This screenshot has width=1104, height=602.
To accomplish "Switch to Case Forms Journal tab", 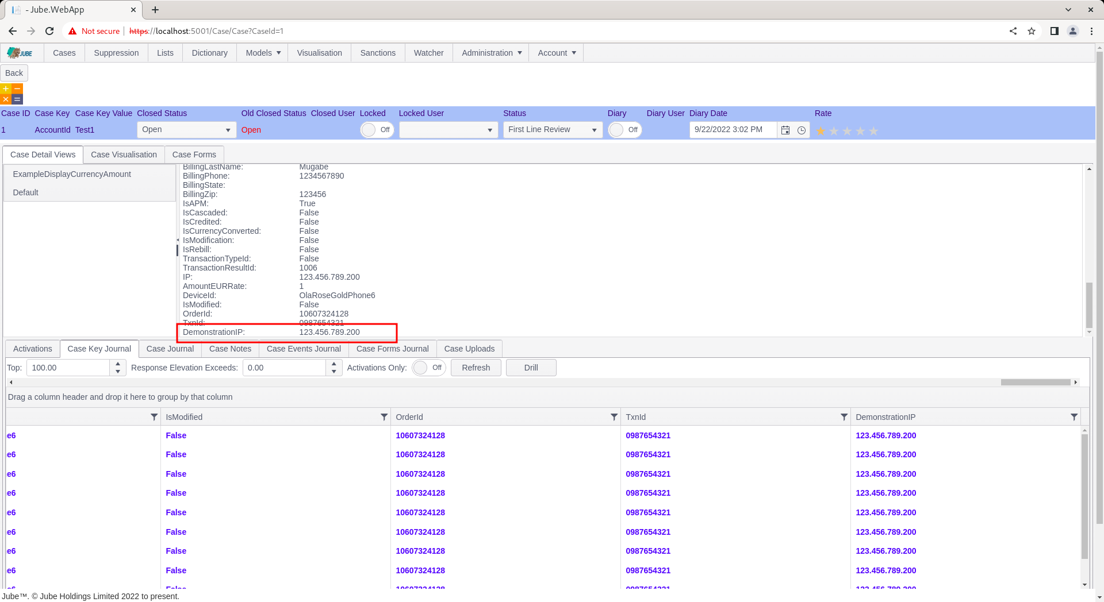I will pos(393,349).
